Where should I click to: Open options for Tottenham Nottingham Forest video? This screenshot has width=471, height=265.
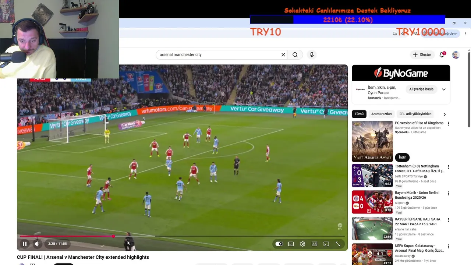[x=448, y=167]
